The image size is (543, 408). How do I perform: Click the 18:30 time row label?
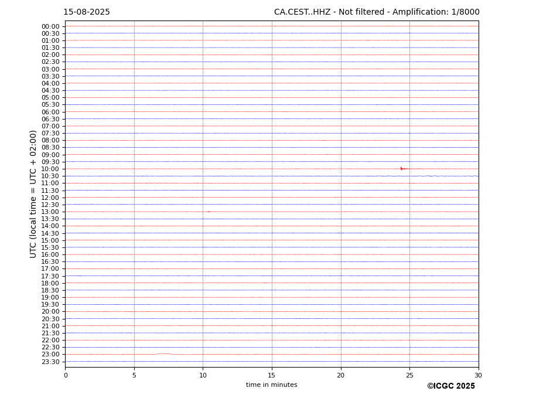[50, 291]
